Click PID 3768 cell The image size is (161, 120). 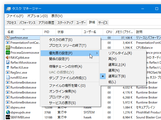47,112
